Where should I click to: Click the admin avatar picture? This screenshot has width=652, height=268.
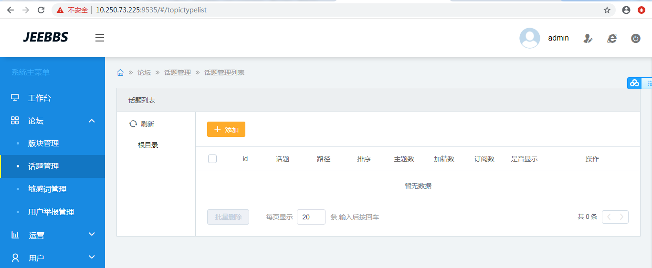pyautogui.click(x=530, y=38)
